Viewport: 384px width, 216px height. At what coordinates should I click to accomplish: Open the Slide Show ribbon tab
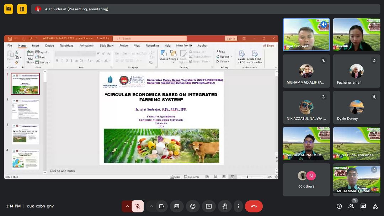point(107,46)
